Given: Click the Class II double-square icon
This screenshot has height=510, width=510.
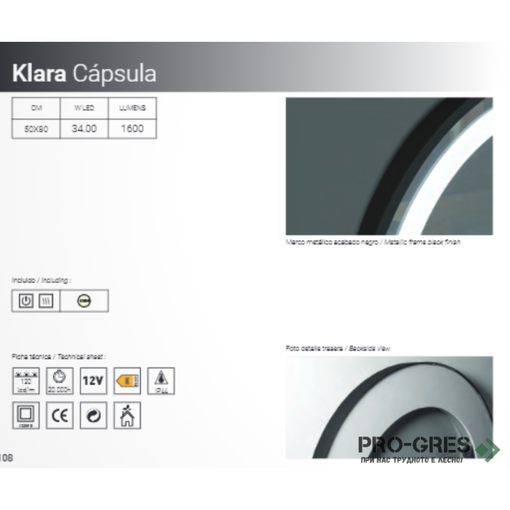Looking at the screenshot, I should click(26, 415).
